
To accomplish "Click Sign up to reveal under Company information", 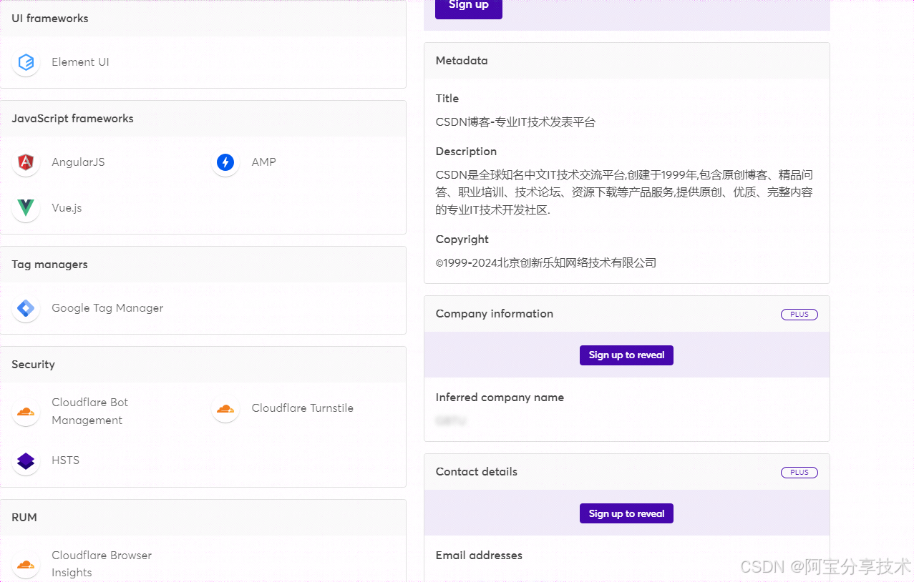I will coord(626,355).
